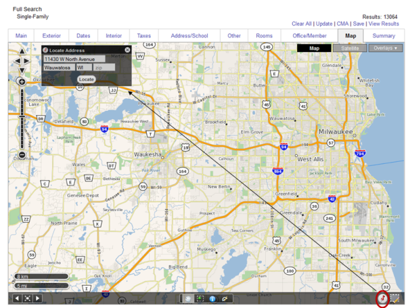
Task: Click the street address field
Action: [x=74, y=59]
